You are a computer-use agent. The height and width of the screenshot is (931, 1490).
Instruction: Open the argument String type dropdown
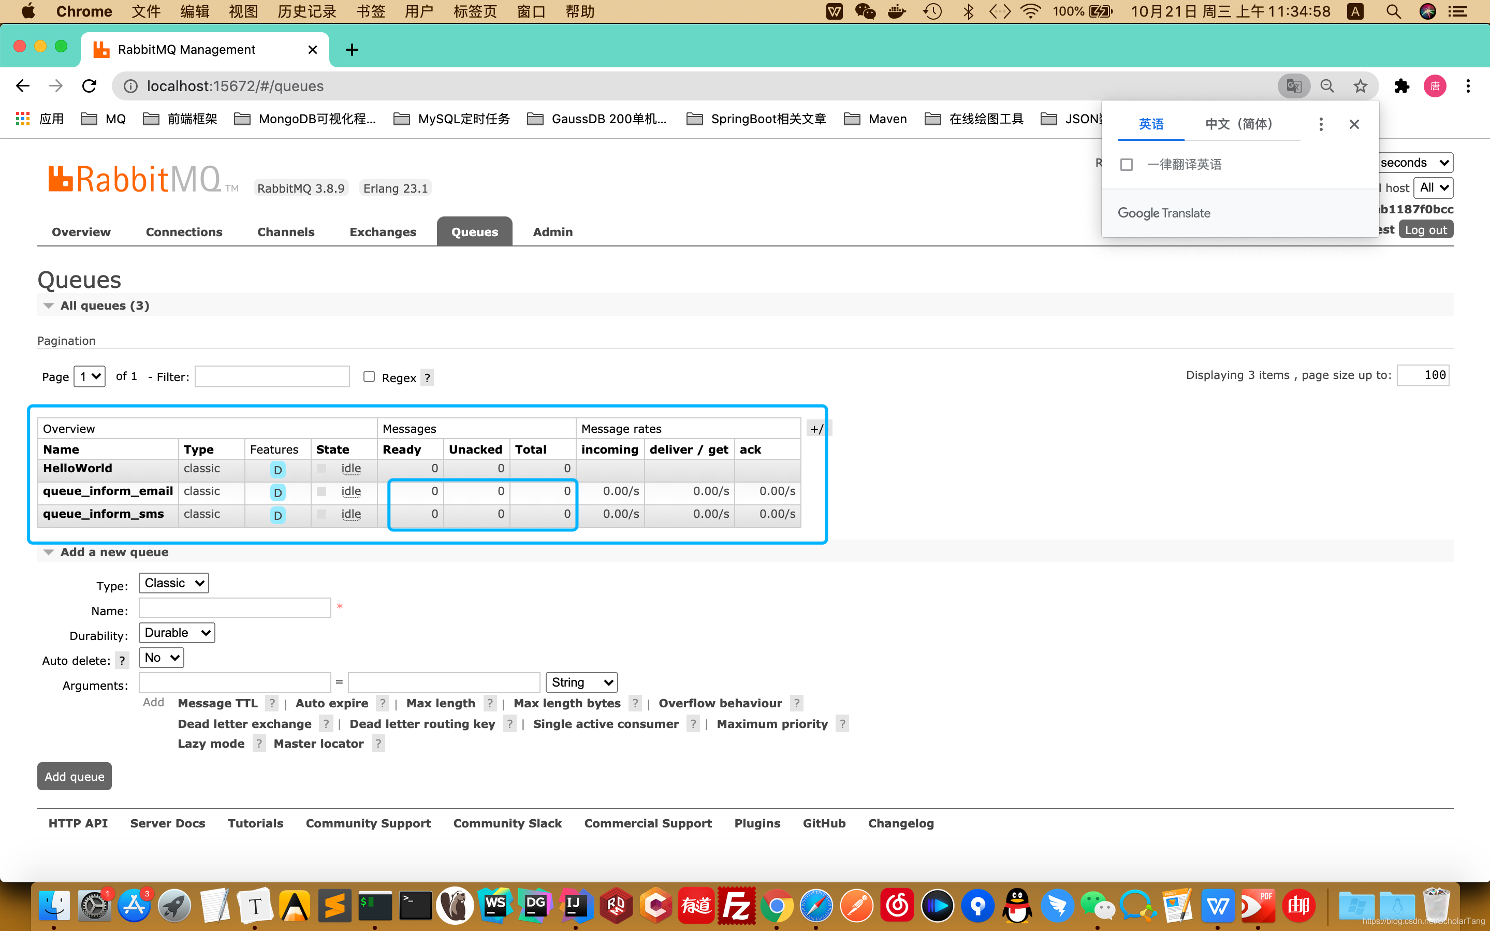[581, 682]
